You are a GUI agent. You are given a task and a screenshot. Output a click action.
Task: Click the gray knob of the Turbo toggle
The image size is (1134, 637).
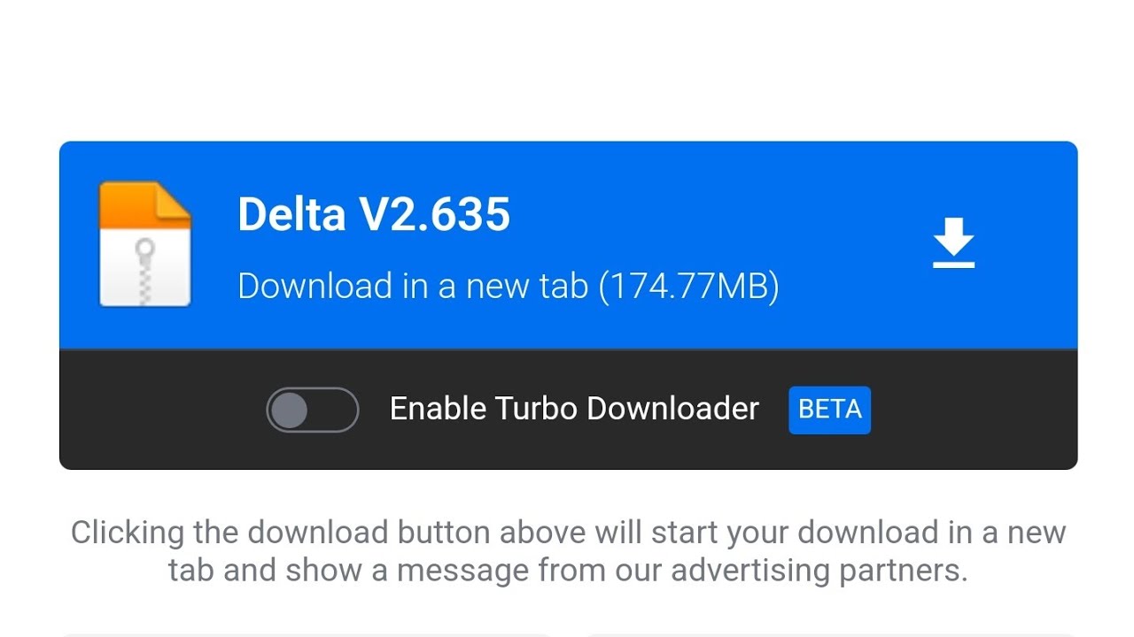290,410
